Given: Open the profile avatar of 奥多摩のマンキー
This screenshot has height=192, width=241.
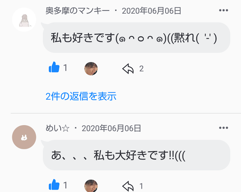Looking at the screenshot, I should [x=24, y=20].
